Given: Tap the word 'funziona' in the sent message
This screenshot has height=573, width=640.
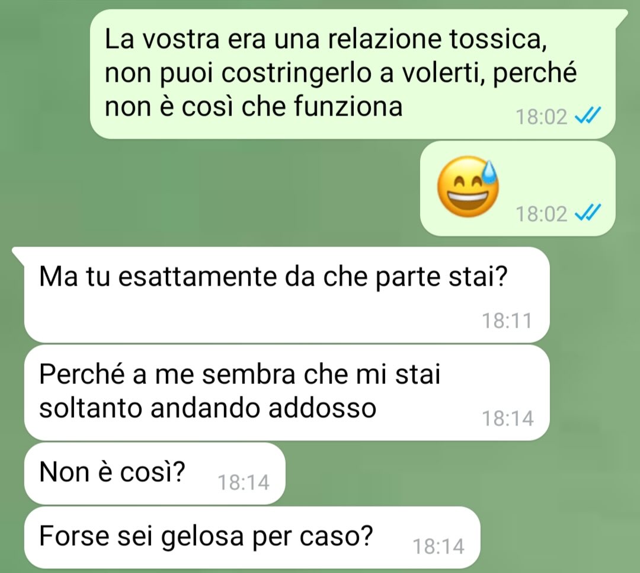Looking at the screenshot, I should (348, 107).
